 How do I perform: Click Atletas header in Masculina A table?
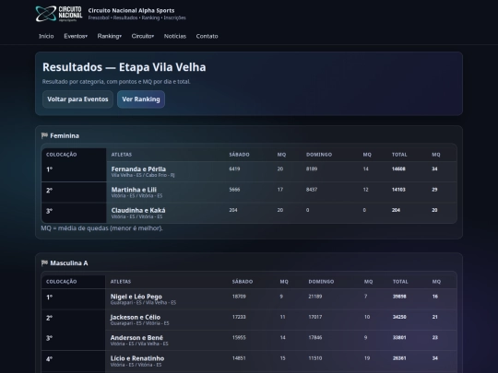point(121,282)
